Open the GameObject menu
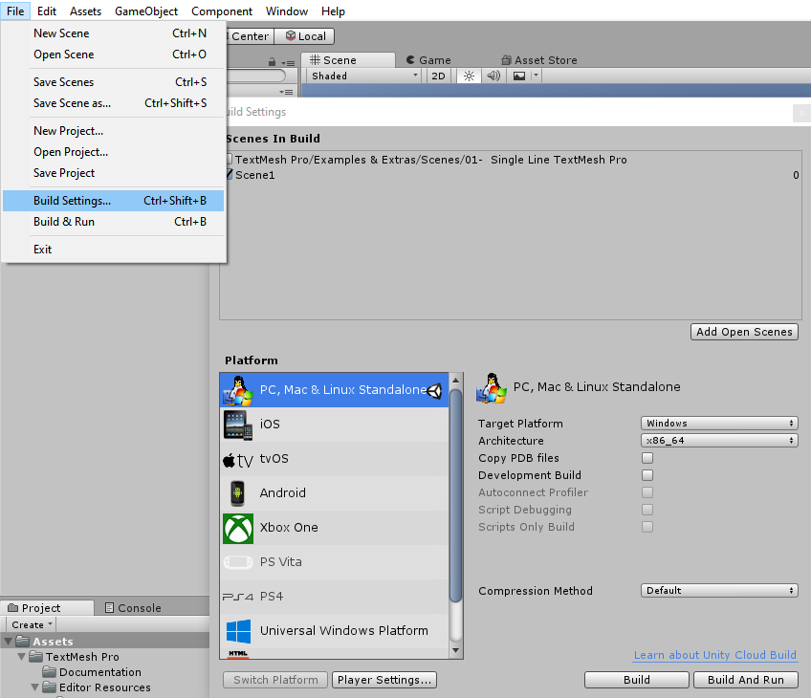The width and height of the screenshot is (811, 698). [x=146, y=11]
